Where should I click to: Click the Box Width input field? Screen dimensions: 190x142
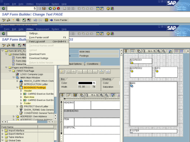84,87
